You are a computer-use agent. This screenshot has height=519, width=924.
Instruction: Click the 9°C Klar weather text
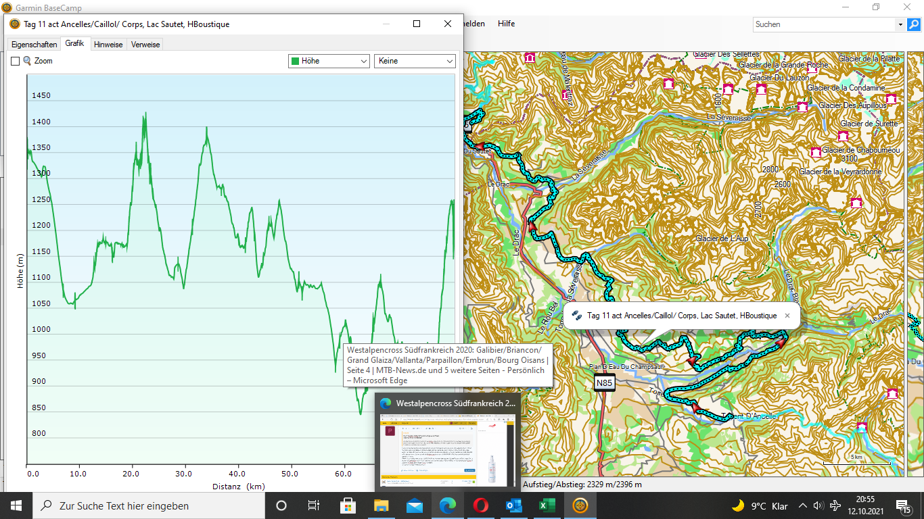click(x=769, y=505)
